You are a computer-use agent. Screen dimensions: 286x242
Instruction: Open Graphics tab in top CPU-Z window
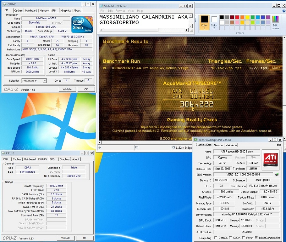pyautogui.click(x=66, y=11)
